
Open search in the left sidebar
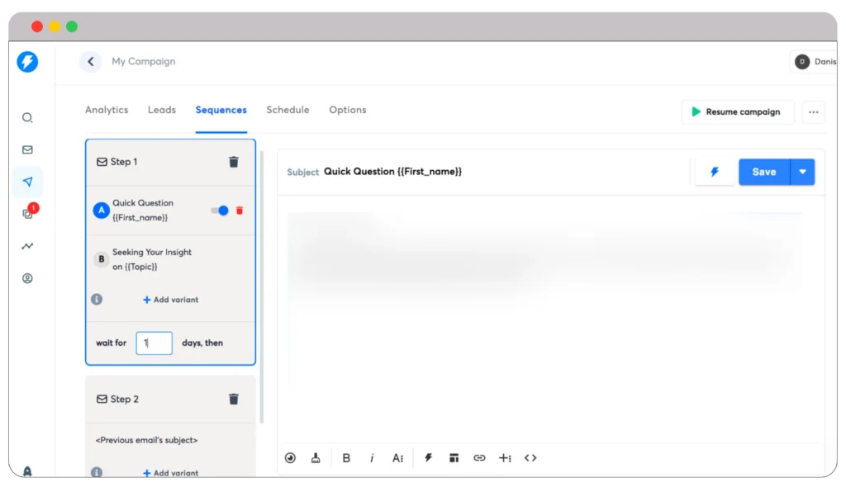(x=27, y=118)
